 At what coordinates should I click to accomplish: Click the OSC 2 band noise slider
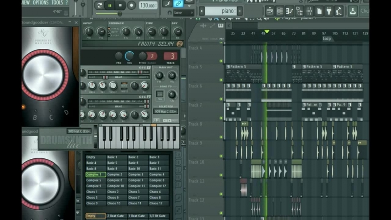pyautogui.click(x=118, y=106)
